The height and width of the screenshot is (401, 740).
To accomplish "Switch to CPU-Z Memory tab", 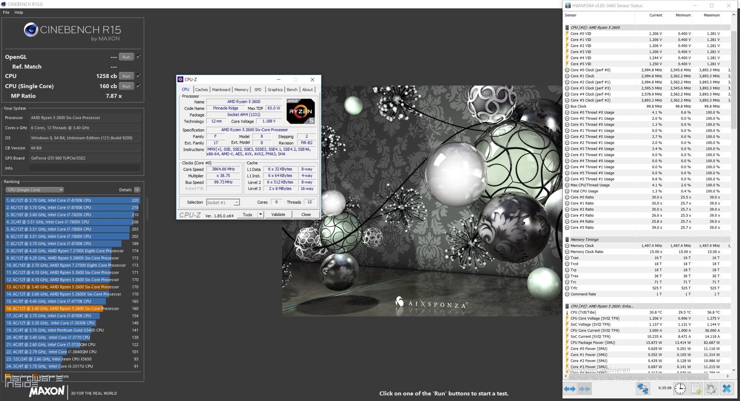I will click(241, 90).
